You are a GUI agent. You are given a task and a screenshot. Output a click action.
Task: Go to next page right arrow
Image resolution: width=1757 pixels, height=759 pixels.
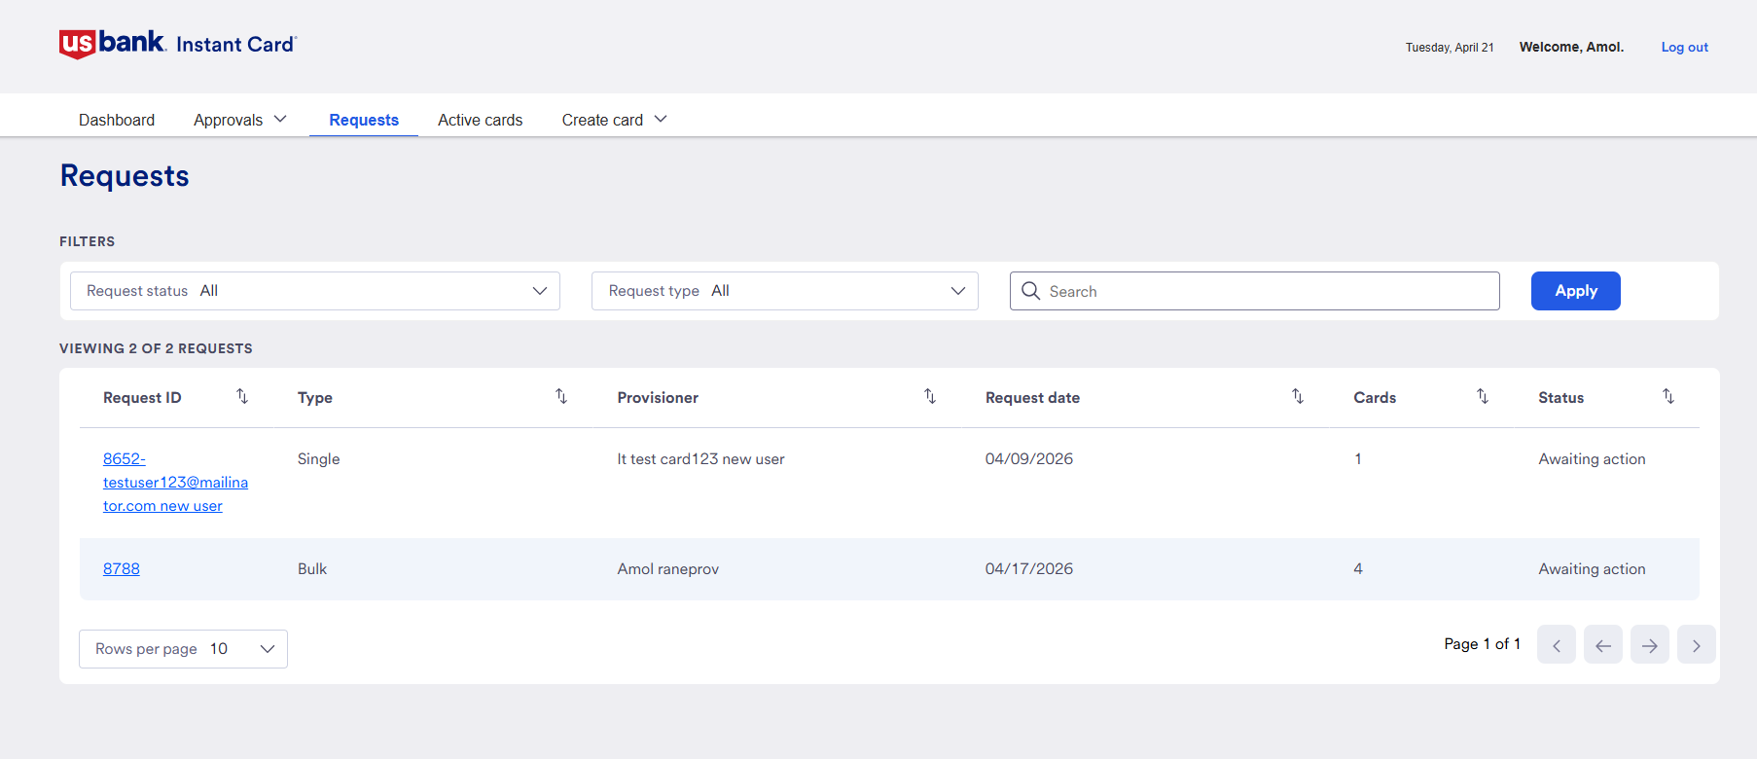pyautogui.click(x=1650, y=644)
